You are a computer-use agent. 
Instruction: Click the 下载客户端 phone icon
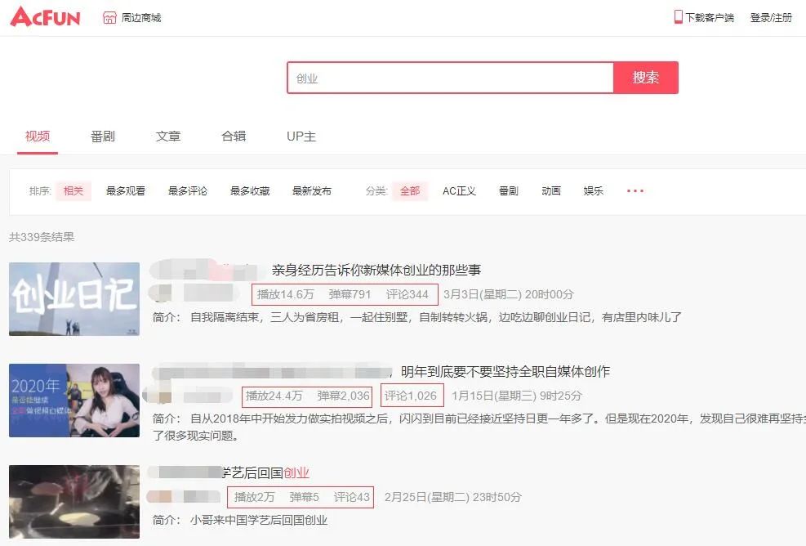(x=678, y=16)
